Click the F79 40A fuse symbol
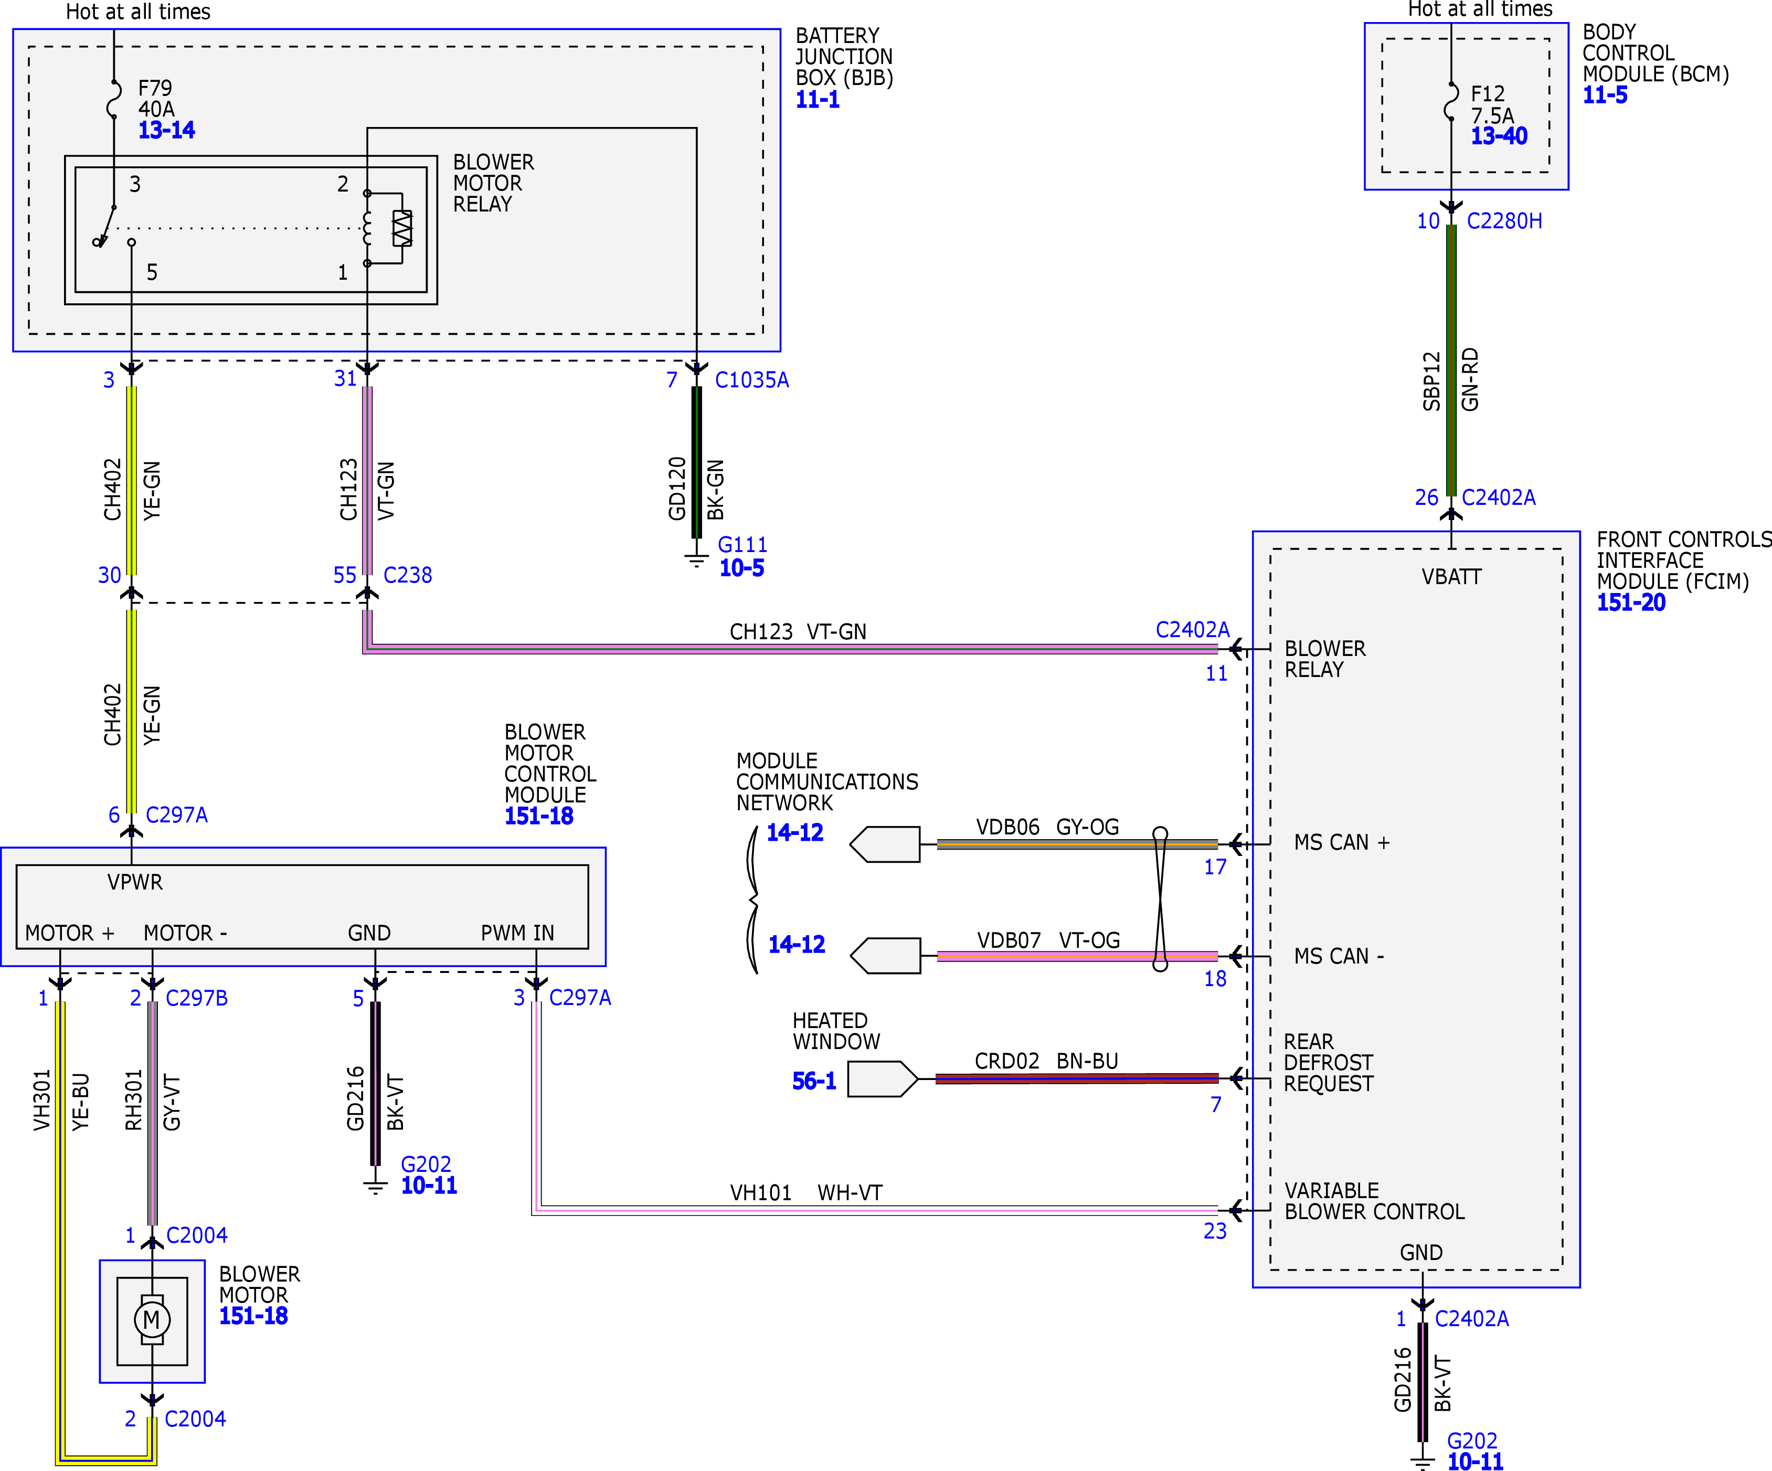 click(113, 99)
